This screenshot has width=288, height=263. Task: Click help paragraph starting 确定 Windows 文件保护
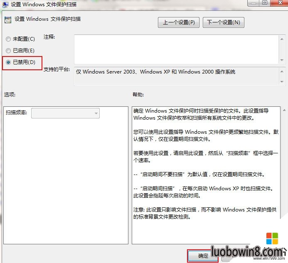click(201, 114)
